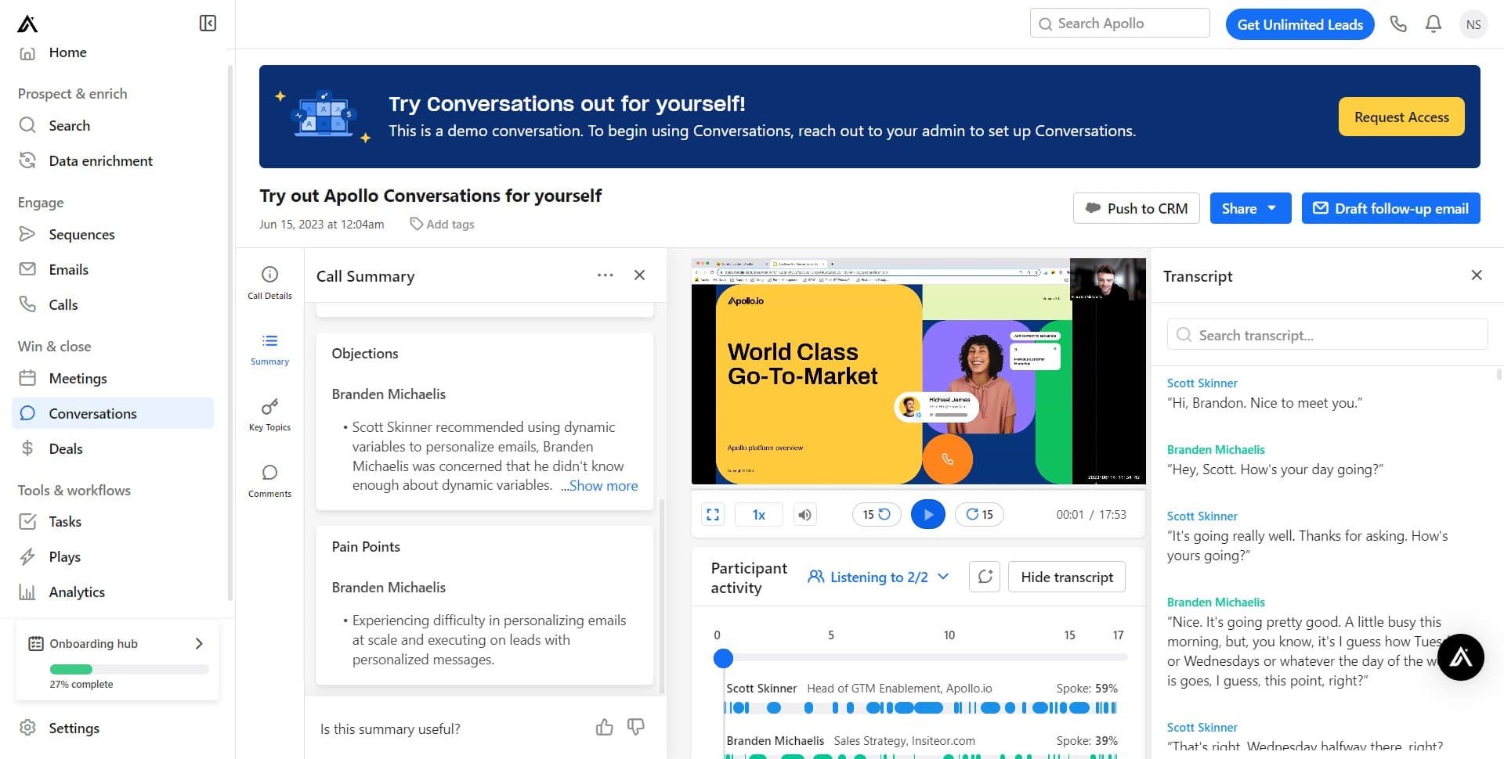Enter fullscreen video mode
The width and height of the screenshot is (1504, 759).
tap(713, 515)
